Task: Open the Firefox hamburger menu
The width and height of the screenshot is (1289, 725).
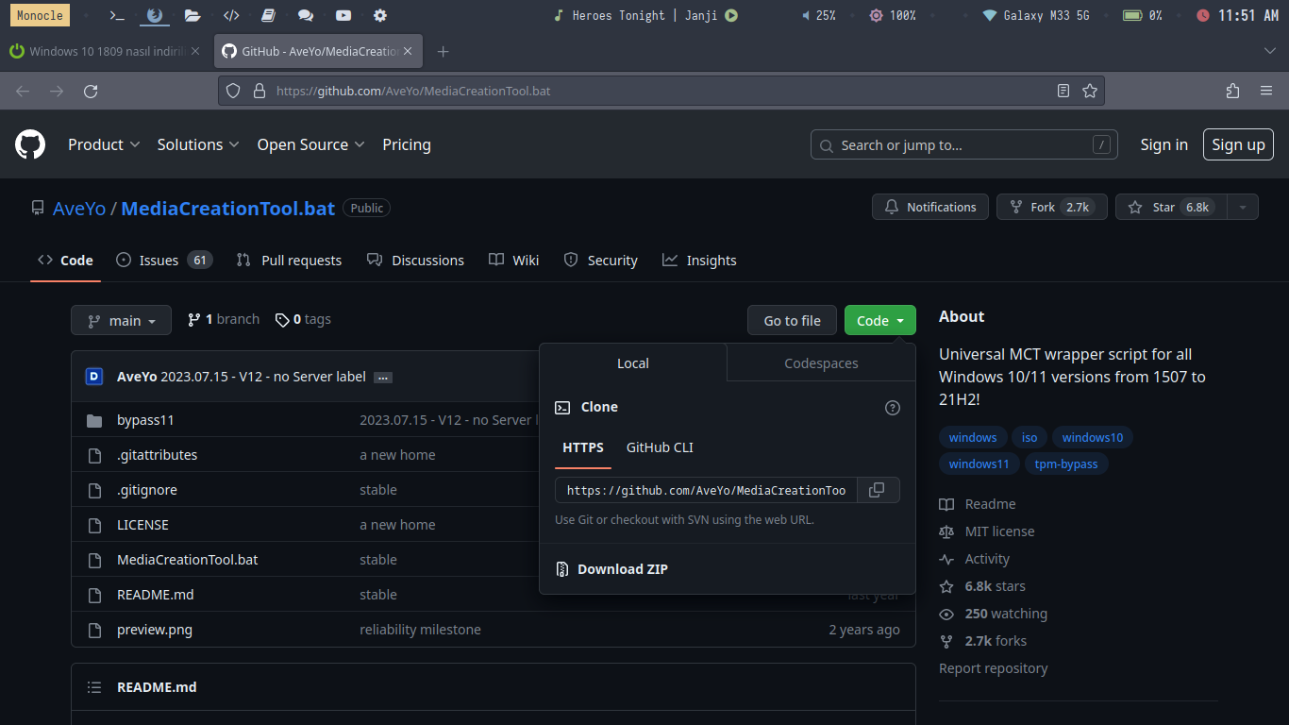Action: [x=1266, y=91]
